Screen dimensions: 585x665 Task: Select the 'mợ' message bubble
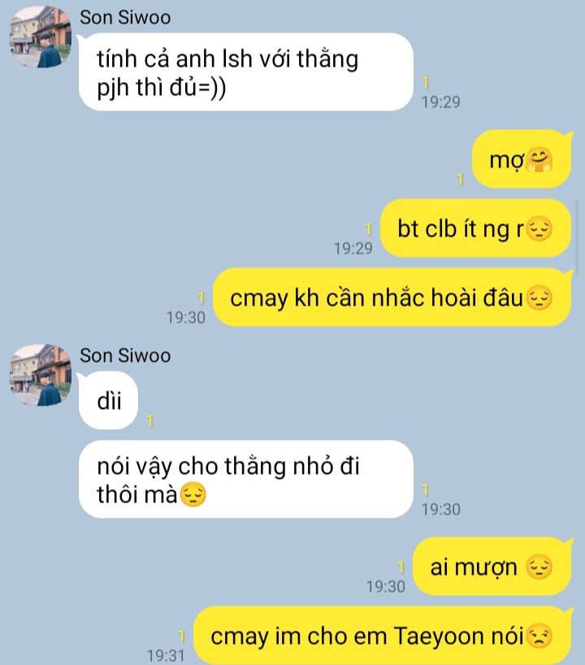pos(522,159)
